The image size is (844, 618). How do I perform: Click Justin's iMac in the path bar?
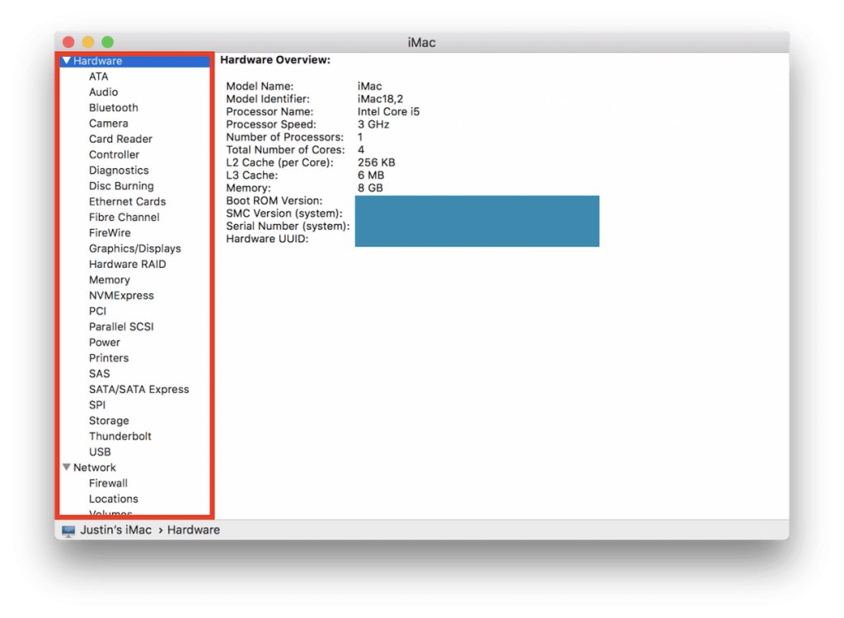tap(115, 530)
